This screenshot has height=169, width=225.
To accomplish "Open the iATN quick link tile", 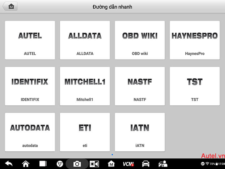I will point(140,132).
